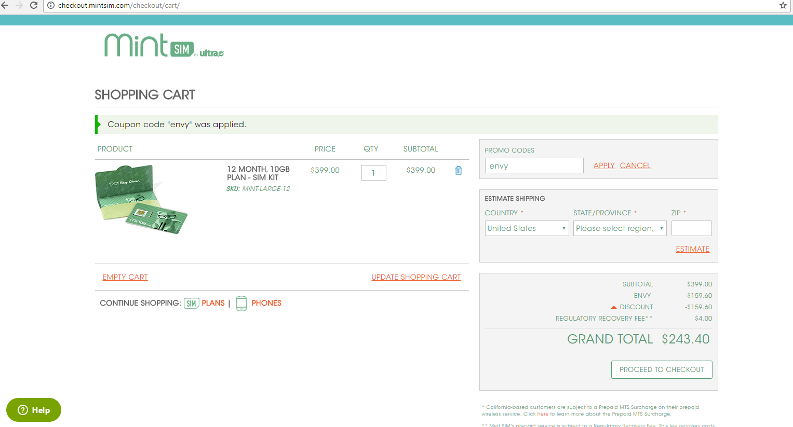
Task: Click the address bar URL
Action: pos(119,5)
